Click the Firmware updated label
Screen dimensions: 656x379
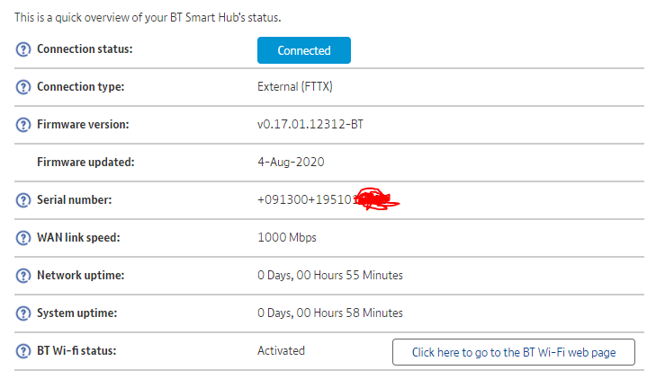click(85, 162)
